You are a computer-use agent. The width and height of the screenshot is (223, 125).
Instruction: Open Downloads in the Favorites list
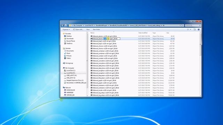tap(69, 39)
